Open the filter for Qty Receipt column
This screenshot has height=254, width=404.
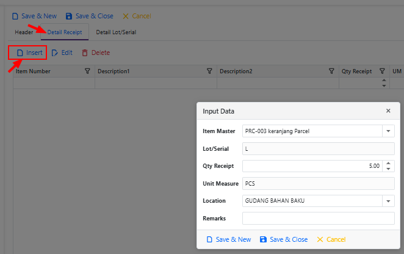point(382,71)
